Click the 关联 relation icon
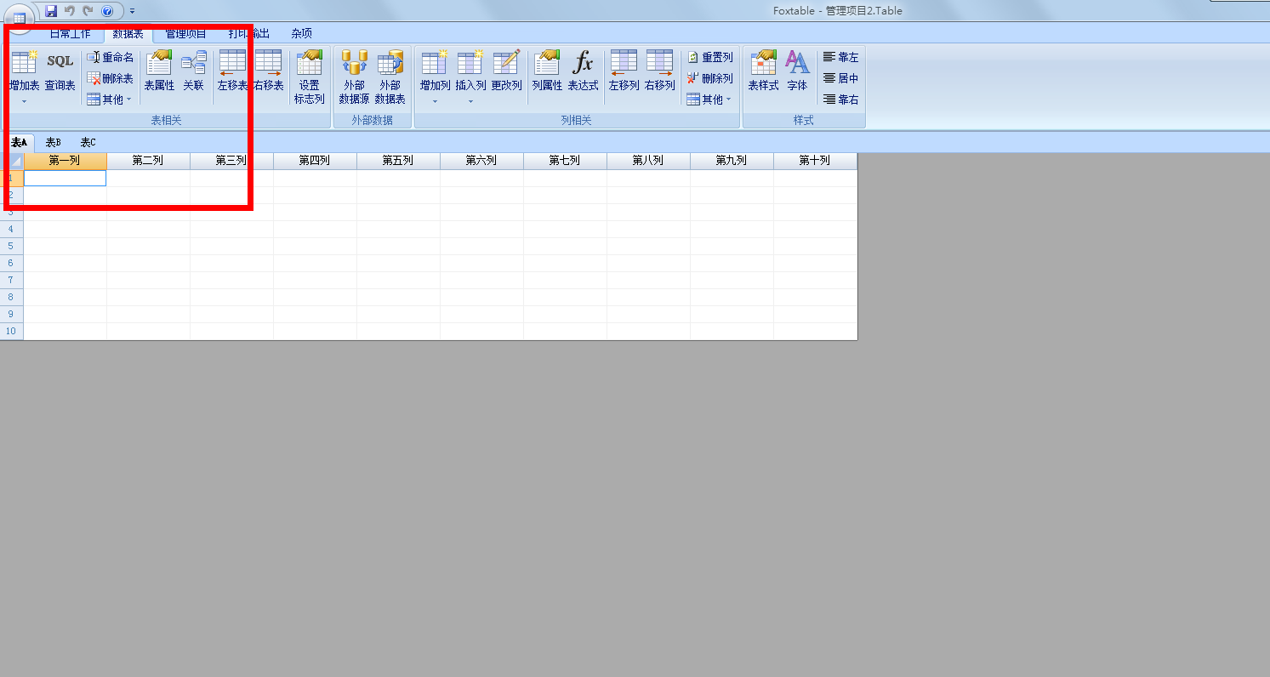The height and width of the screenshot is (677, 1270). point(193,71)
